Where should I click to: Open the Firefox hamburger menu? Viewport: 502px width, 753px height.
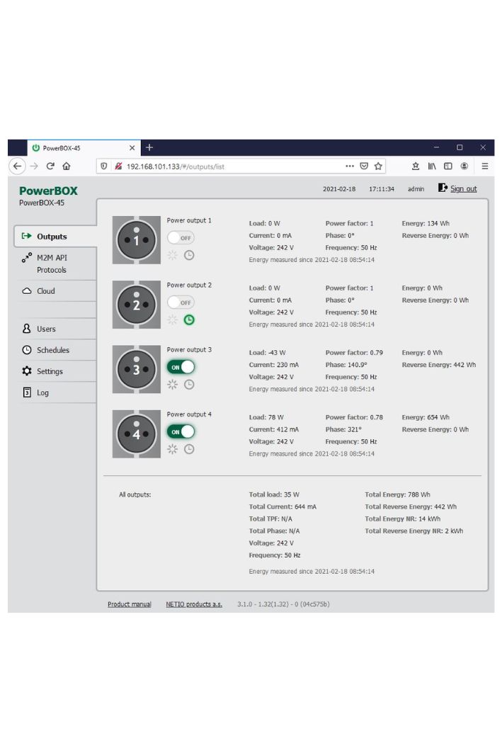(485, 166)
